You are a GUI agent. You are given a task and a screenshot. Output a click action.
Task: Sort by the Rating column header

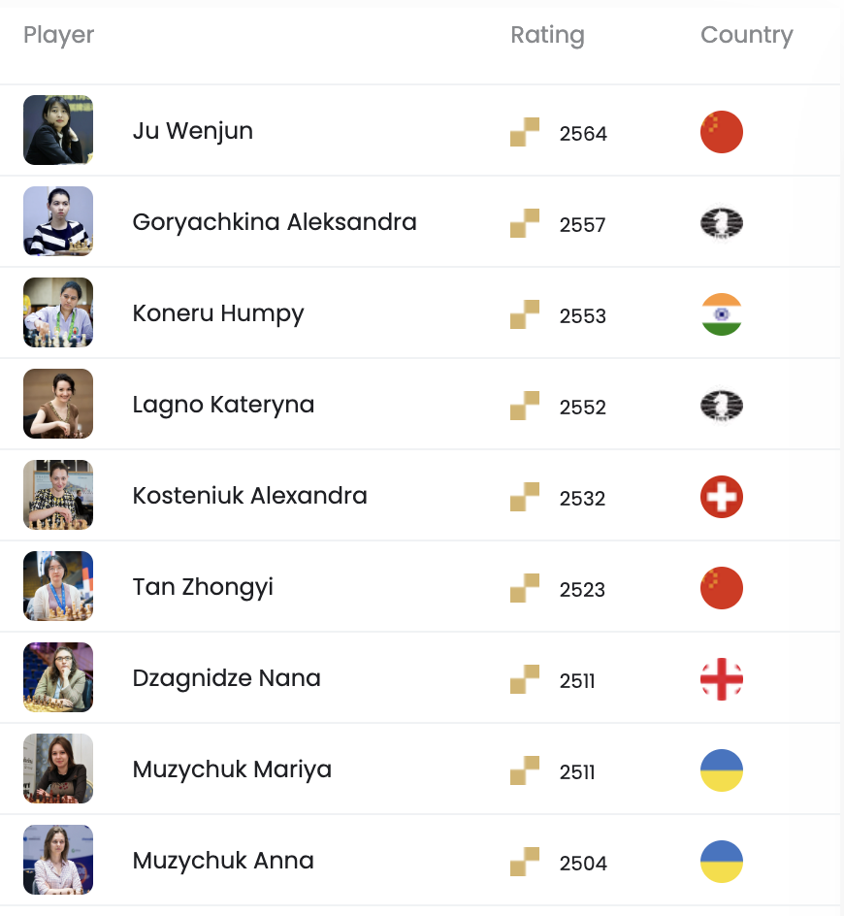coord(547,35)
